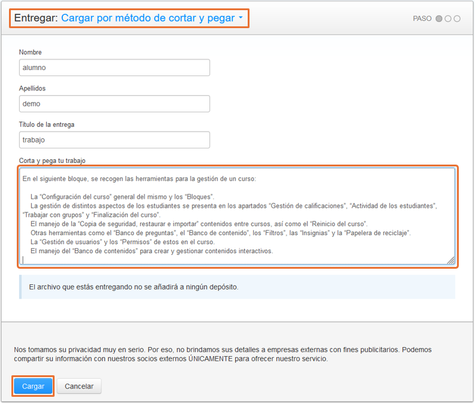Click the 'Corta y pega tu trabajo' label
The width and height of the screenshot is (475, 404).
click(x=52, y=160)
